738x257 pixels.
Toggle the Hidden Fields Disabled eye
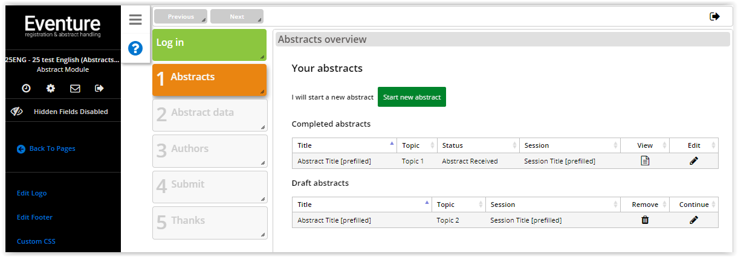[x=16, y=112]
